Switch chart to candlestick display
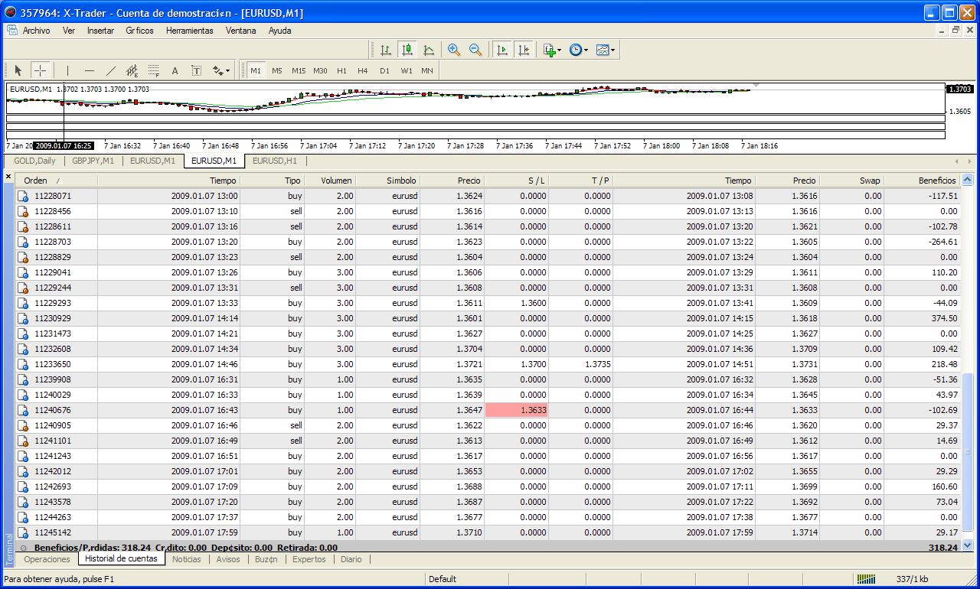 (x=407, y=50)
